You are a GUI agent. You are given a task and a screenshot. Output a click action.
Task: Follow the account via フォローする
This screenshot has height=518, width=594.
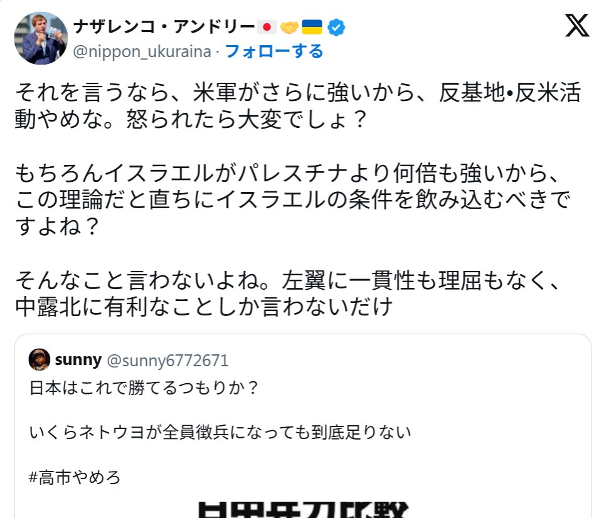274,51
